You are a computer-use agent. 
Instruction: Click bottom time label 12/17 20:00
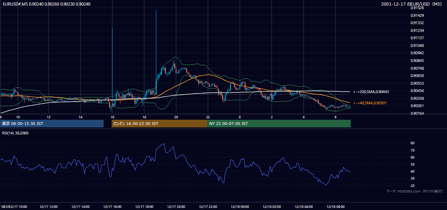(x=176, y=206)
